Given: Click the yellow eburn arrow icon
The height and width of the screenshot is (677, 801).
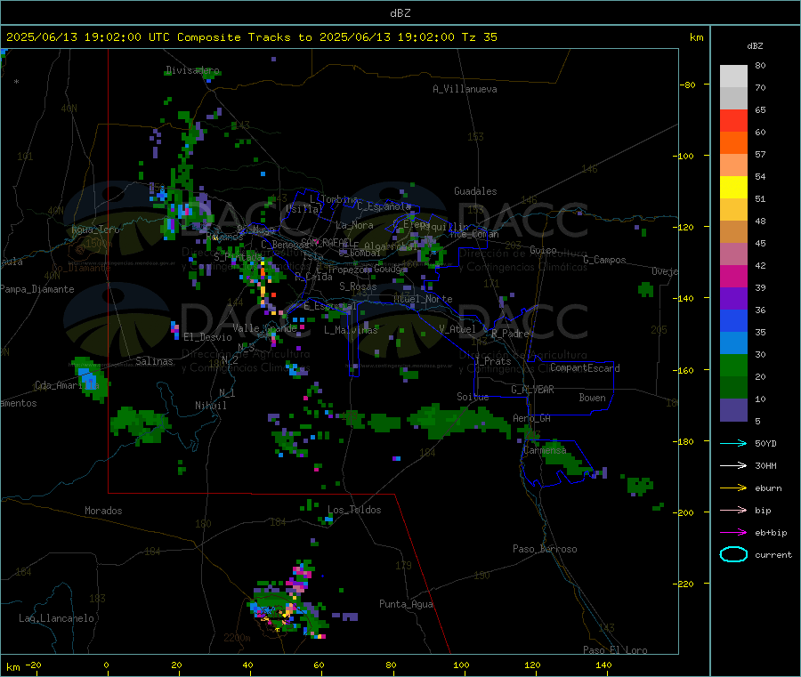Looking at the screenshot, I should coord(733,488).
